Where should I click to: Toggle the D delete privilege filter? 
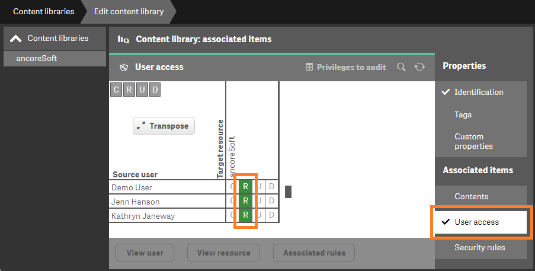coord(155,90)
